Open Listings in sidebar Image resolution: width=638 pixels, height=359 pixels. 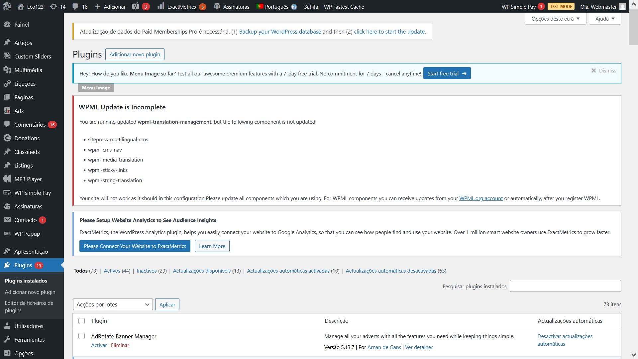click(23, 165)
